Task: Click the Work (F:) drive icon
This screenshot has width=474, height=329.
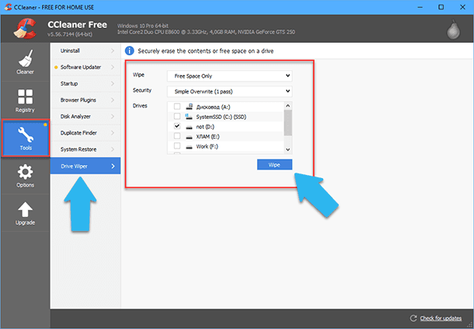Action: [190, 147]
